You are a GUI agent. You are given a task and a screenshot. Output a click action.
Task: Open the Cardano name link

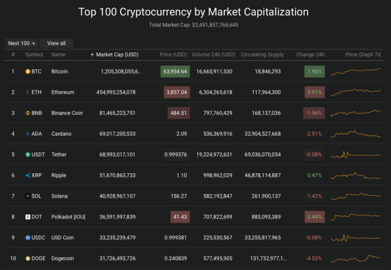61,134
